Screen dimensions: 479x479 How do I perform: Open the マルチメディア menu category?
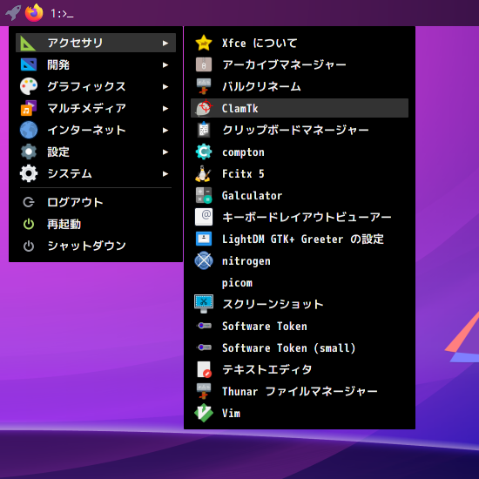(x=96, y=108)
